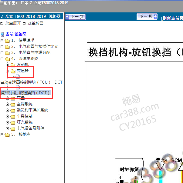Click the open folder icon of 变速器
This screenshot has height=183, width=183.
point(13,71)
